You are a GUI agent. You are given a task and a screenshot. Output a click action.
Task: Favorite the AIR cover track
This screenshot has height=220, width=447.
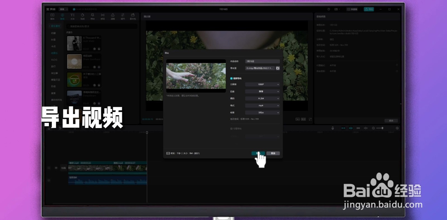tap(94, 85)
